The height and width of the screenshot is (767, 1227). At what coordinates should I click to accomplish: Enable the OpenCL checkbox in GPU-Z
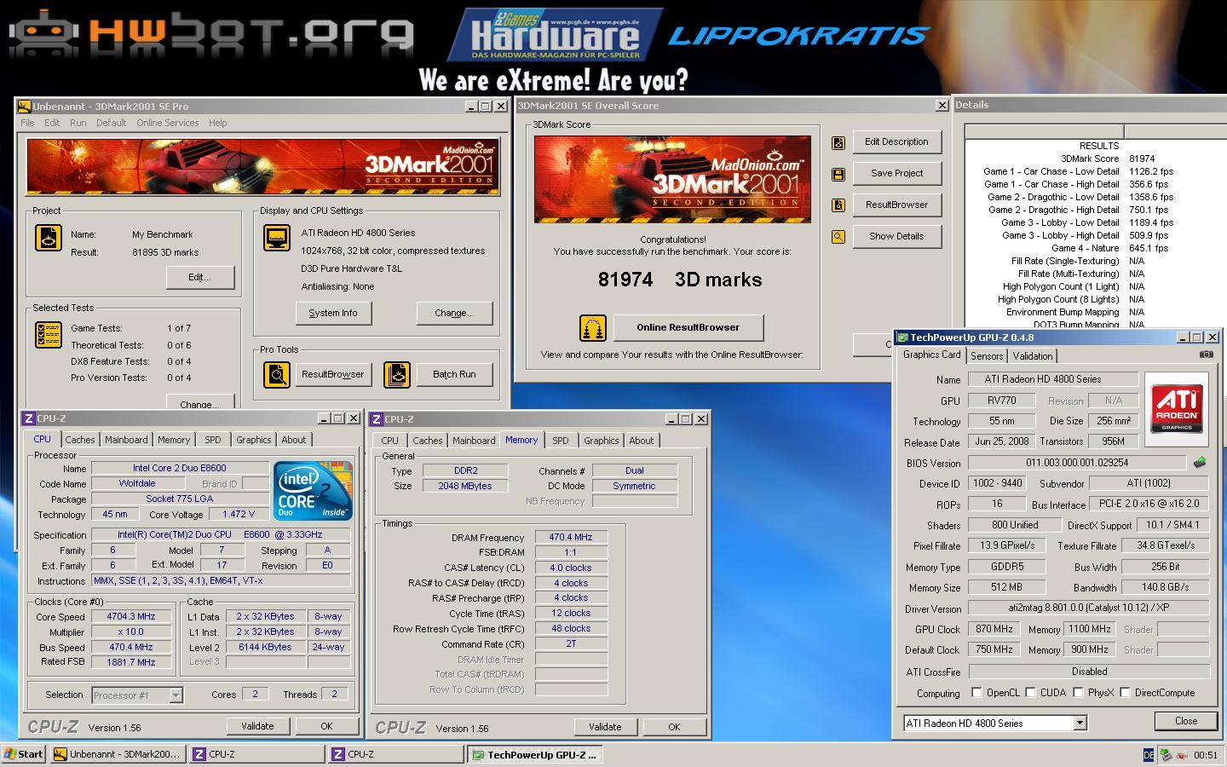(976, 693)
